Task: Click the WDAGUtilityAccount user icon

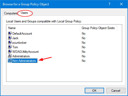Action: click(10, 52)
